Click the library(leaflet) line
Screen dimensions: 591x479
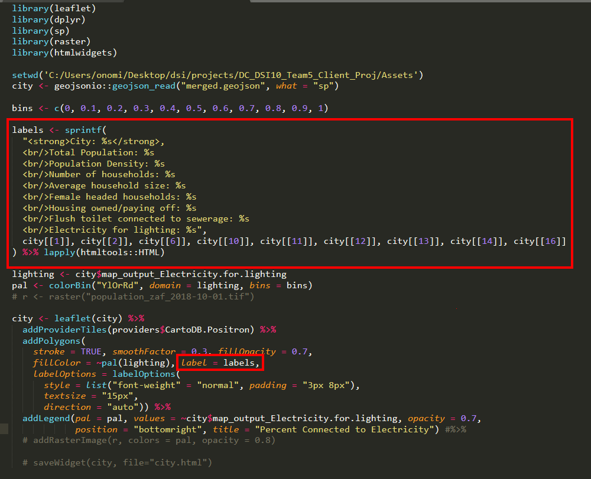(x=54, y=8)
